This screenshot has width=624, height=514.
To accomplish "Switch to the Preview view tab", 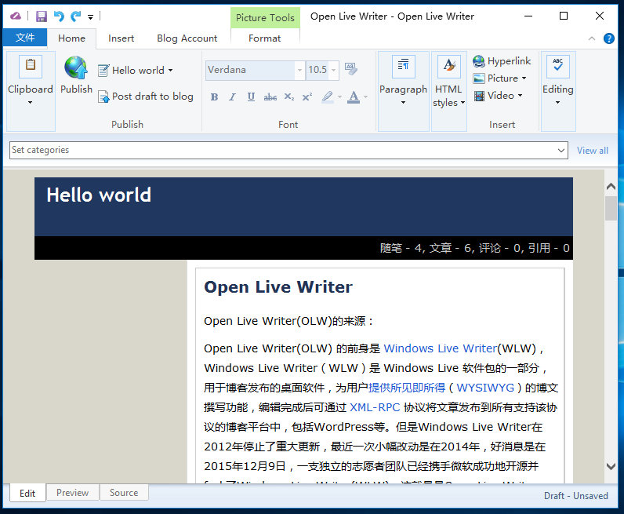I will 72,493.
